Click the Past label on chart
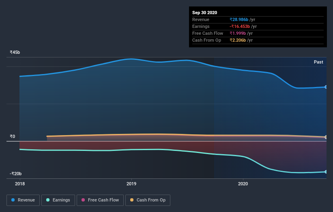The height and width of the screenshot is (212, 333). pos(318,62)
